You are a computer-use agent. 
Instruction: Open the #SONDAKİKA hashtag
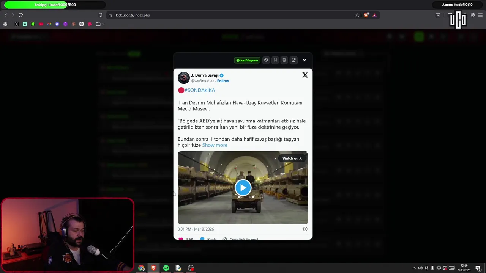pos(200,90)
